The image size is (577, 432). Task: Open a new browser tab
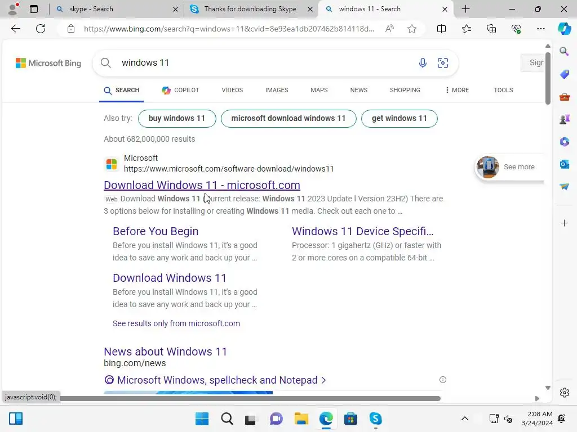coord(465,9)
